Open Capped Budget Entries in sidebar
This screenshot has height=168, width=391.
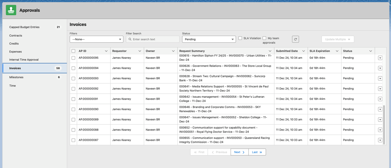click(35, 27)
